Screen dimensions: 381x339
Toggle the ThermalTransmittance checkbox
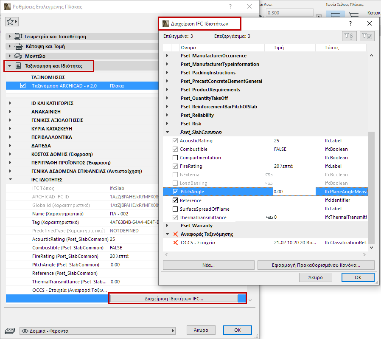click(175, 218)
